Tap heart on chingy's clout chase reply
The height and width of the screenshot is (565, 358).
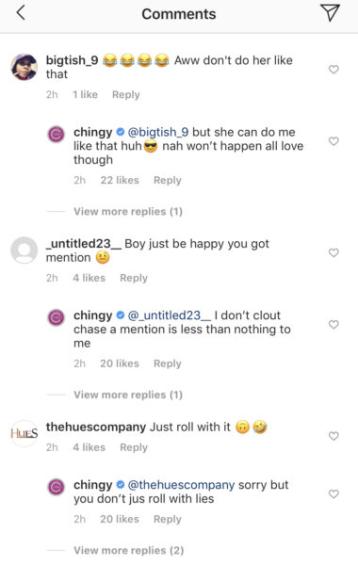pos(334,324)
